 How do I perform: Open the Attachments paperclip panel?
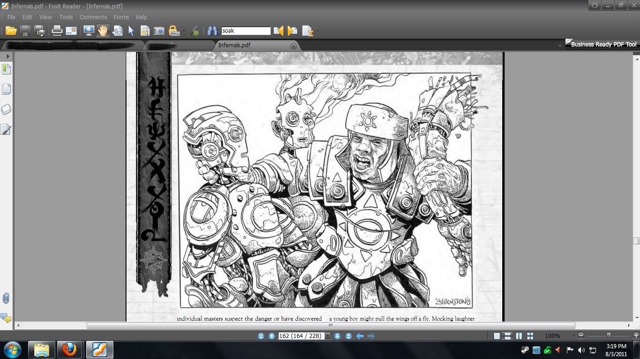(6, 298)
